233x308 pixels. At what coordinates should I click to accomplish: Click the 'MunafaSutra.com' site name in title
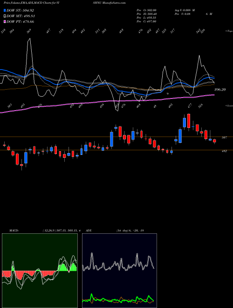(114, 3)
